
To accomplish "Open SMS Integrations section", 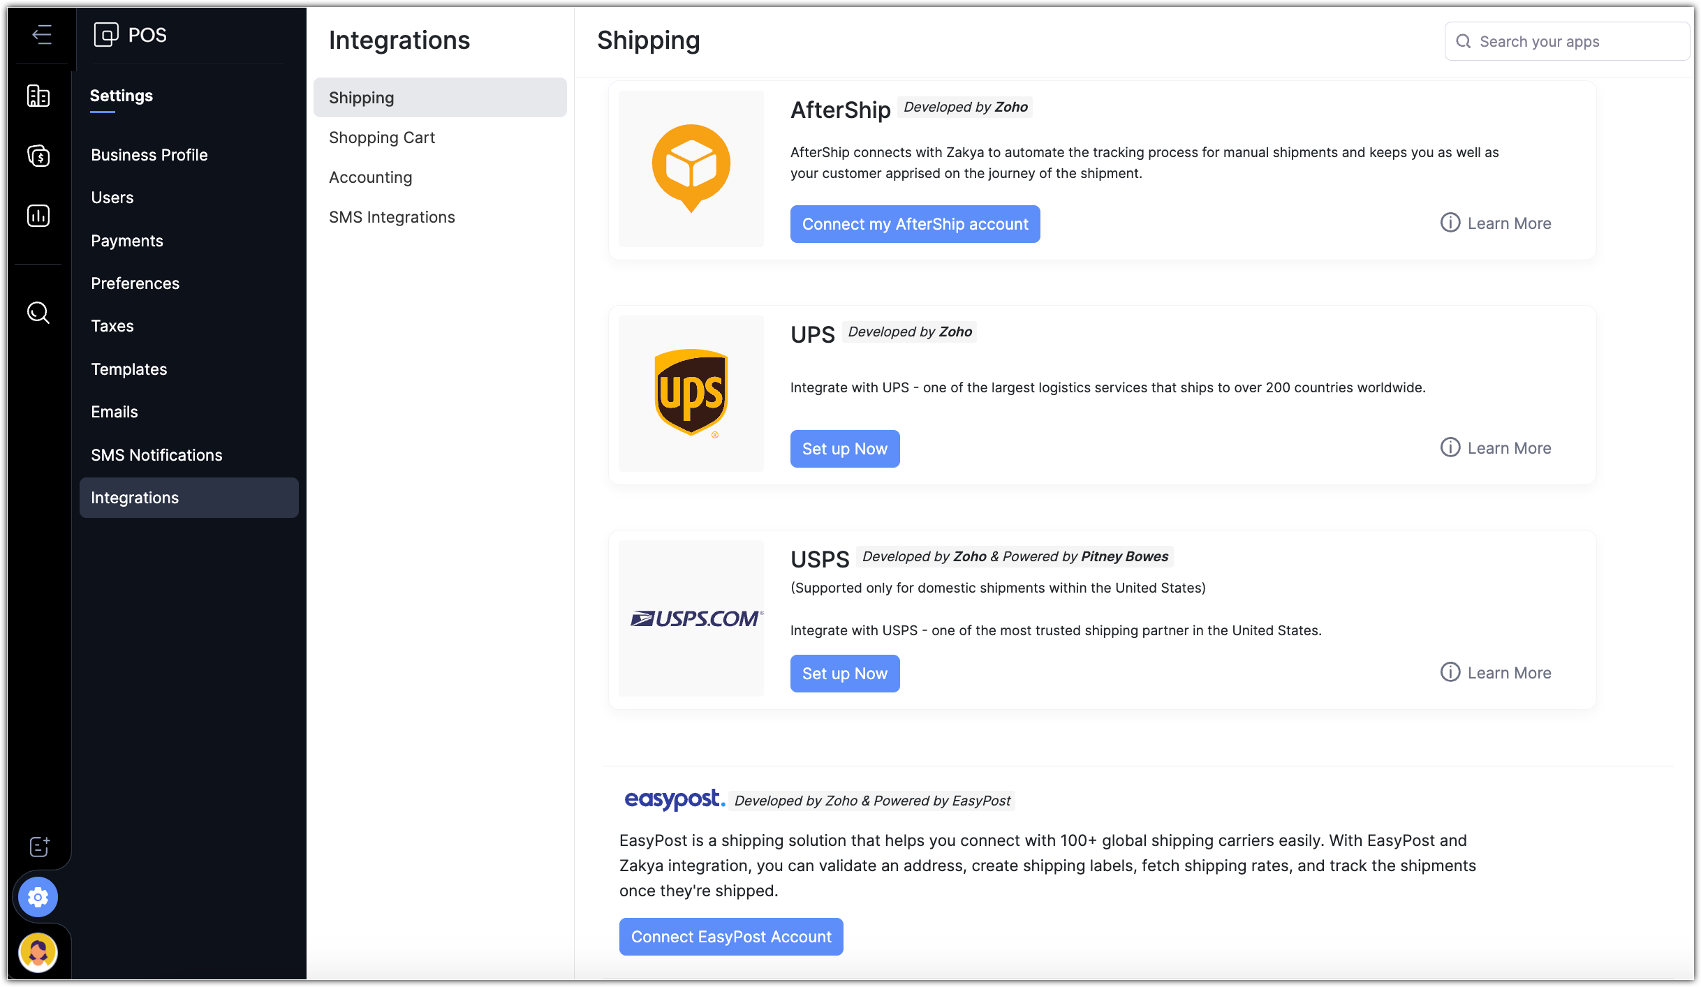I will tap(392, 217).
